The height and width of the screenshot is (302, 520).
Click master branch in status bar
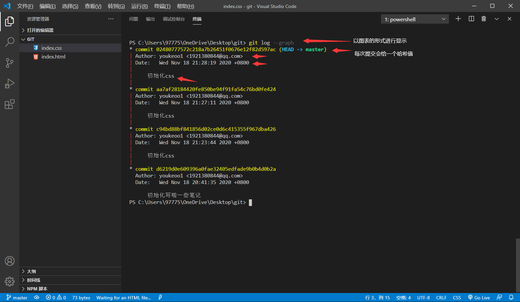pos(17,298)
